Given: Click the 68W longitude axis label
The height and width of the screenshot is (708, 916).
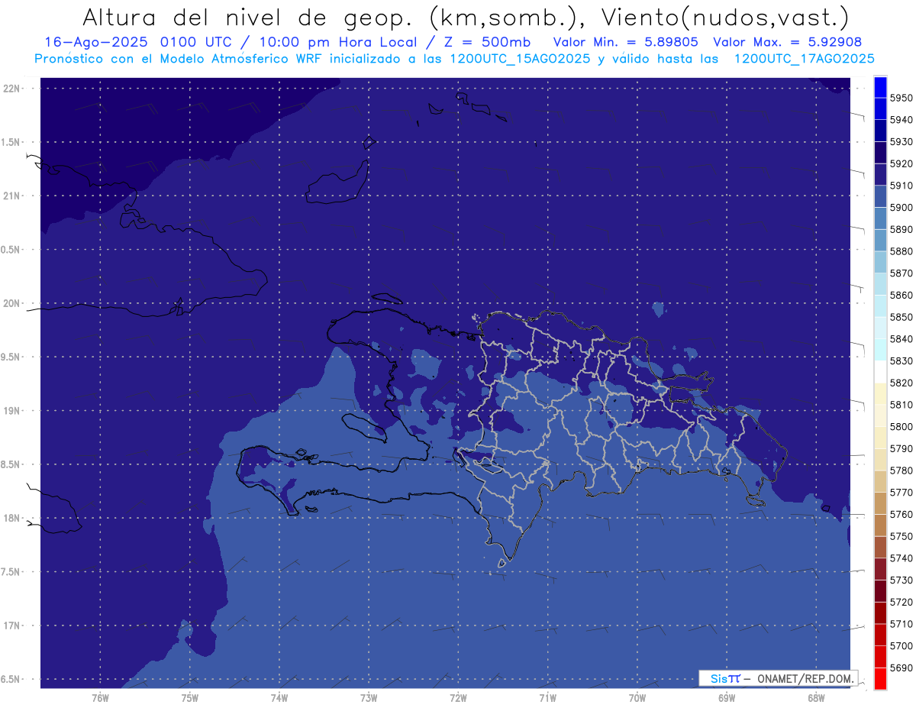Looking at the screenshot, I should pos(815,697).
